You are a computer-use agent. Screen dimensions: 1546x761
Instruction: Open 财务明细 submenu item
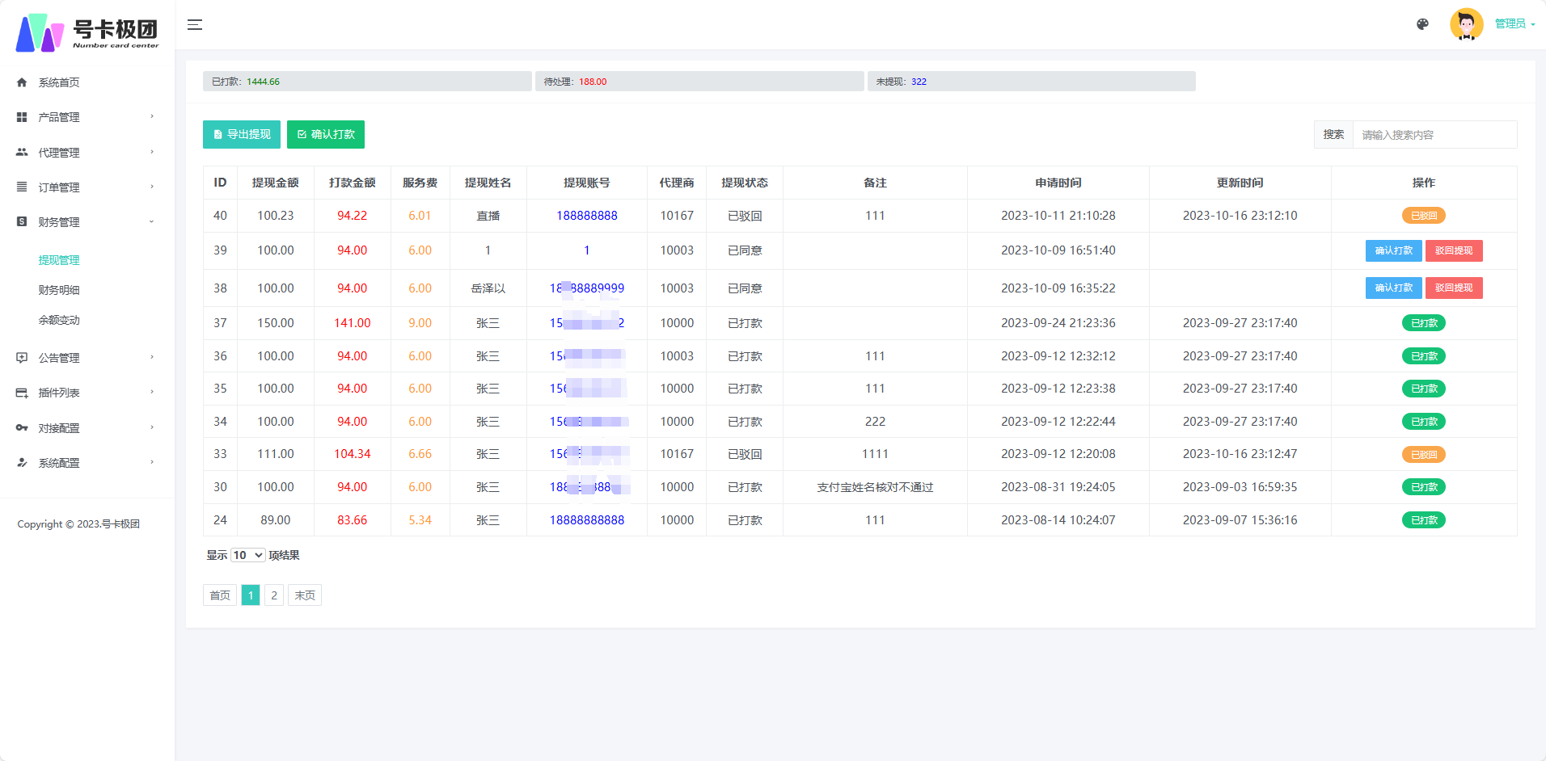click(x=59, y=290)
